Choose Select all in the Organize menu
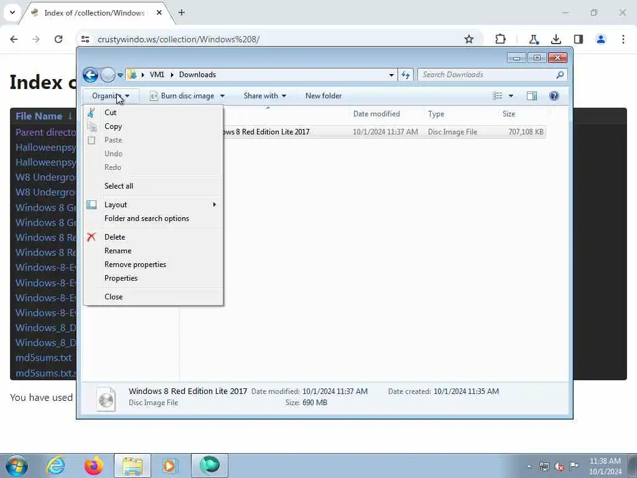Viewport: 637px width, 478px height. (x=153, y=186)
